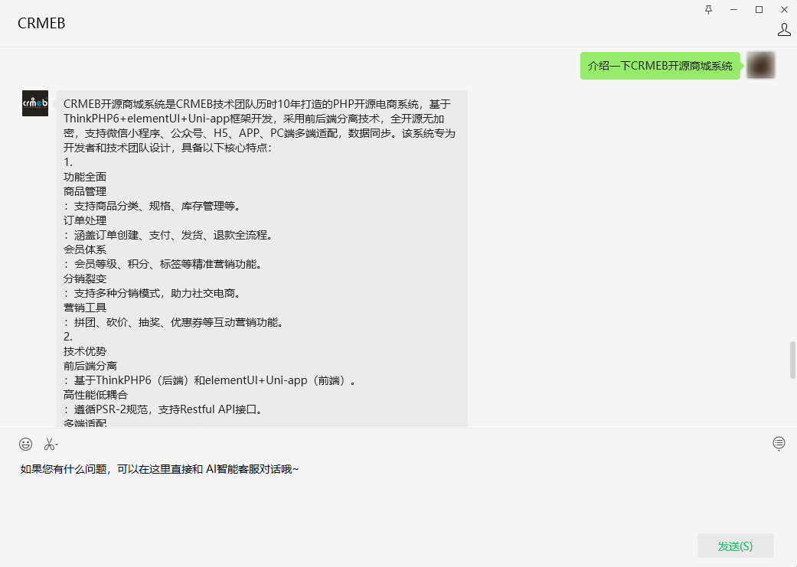
Task: Click the line 高性能低耦合
Action: [96, 395]
